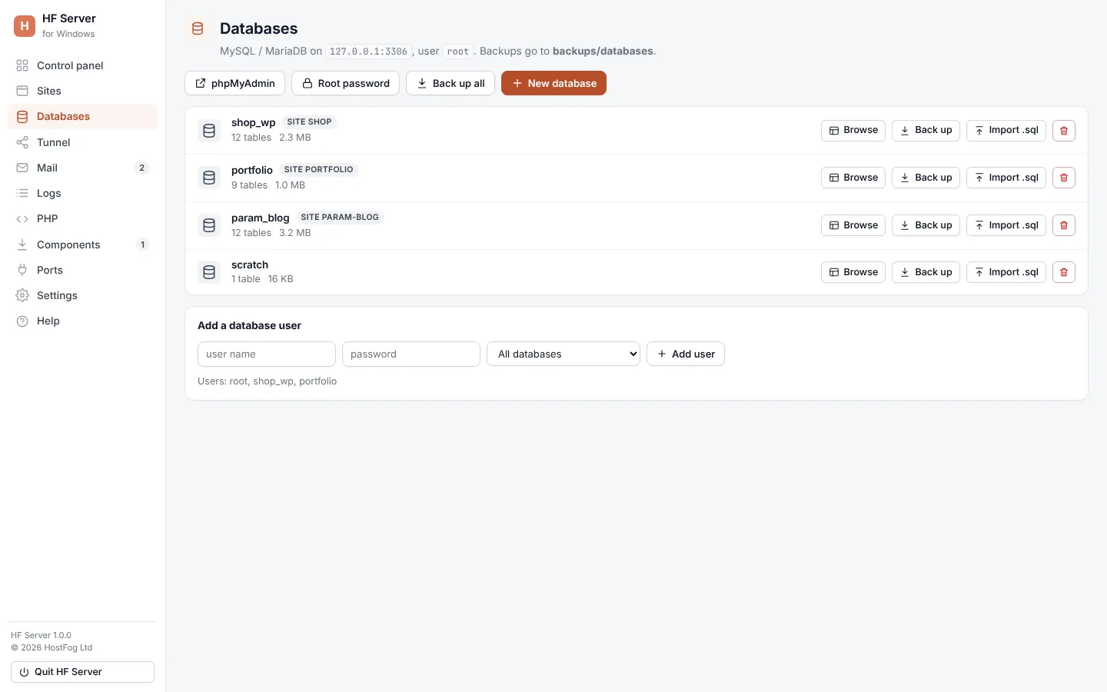
Task: Open the Logs section
Action: [82, 193]
